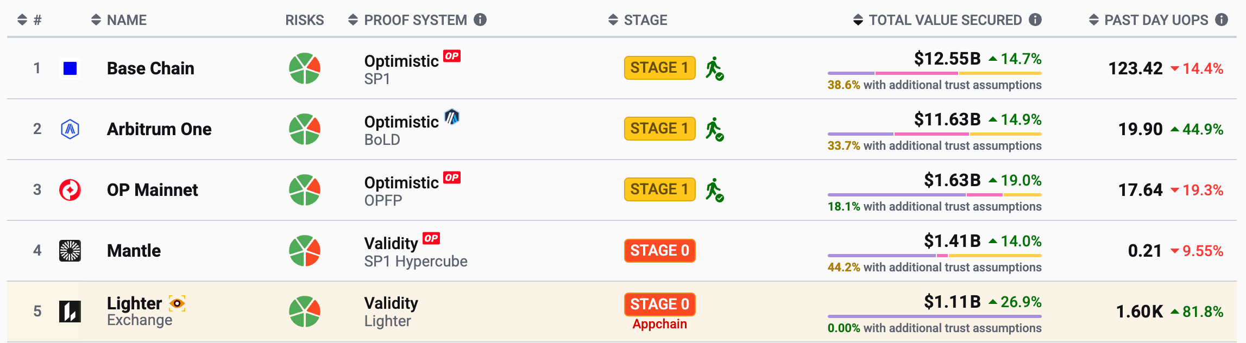1246x343 pixels.
Task: Click the Proof System info icon
Action: click(480, 20)
